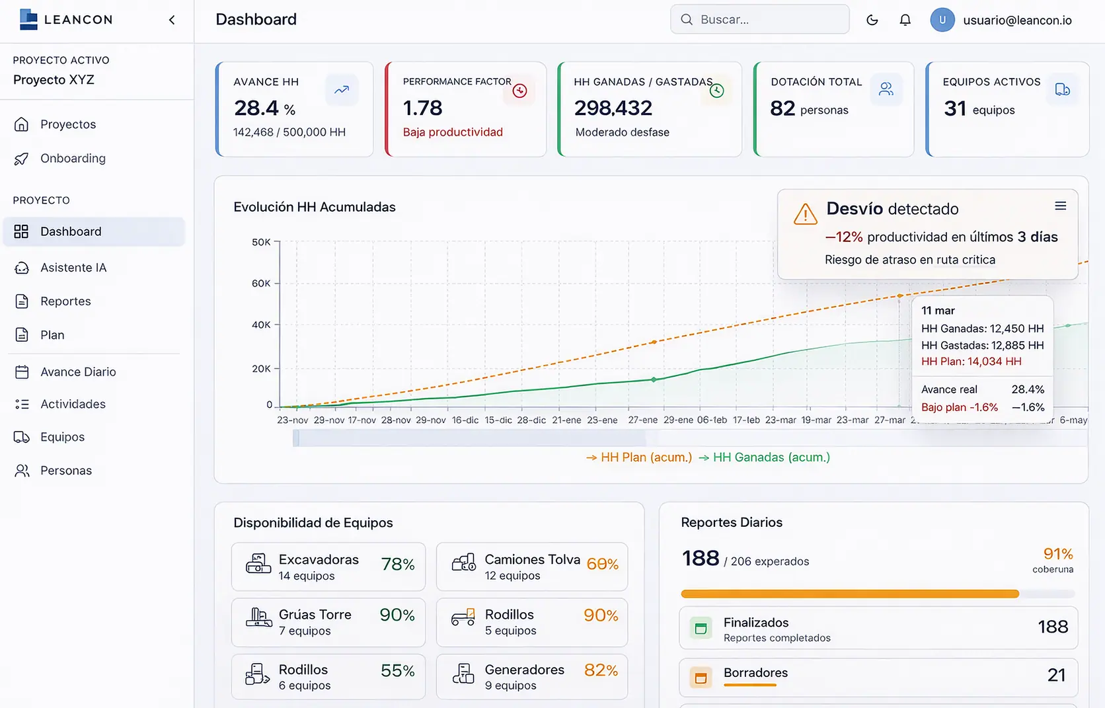1105x708 pixels.
Task: Click the Onboarding rocket icon
Action: tap(22, 159)
